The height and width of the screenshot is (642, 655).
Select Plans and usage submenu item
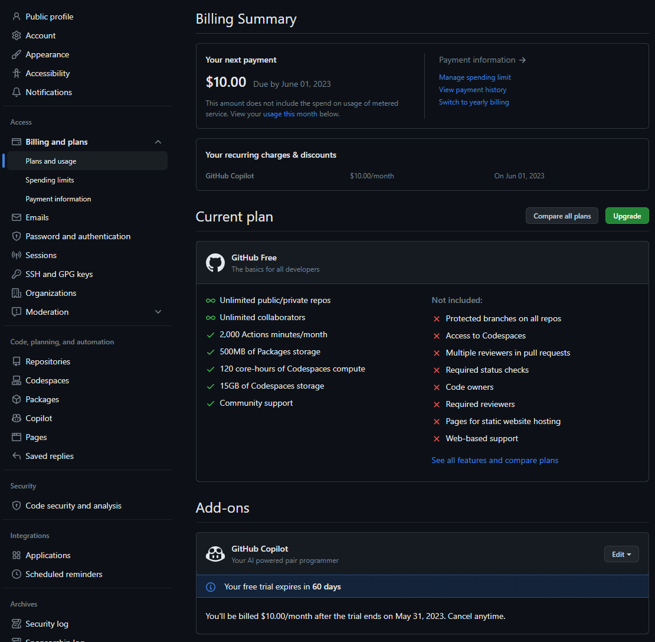pyautogui.click(x=87, y=161)
